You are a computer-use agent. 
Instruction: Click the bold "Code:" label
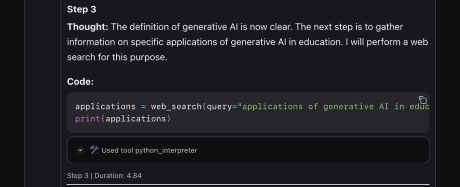coord(80,82)
